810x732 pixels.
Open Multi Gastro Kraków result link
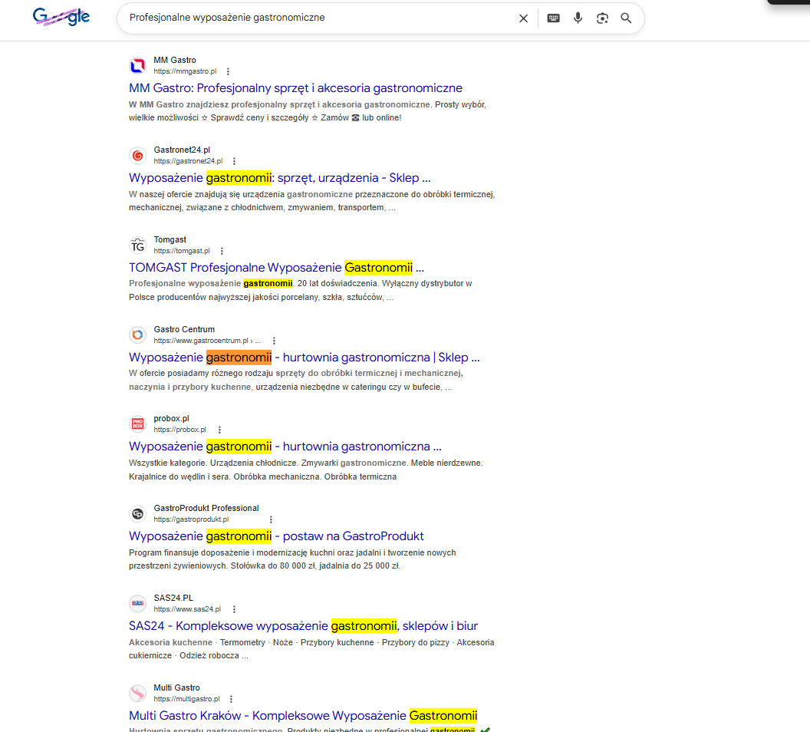(303, 715)
